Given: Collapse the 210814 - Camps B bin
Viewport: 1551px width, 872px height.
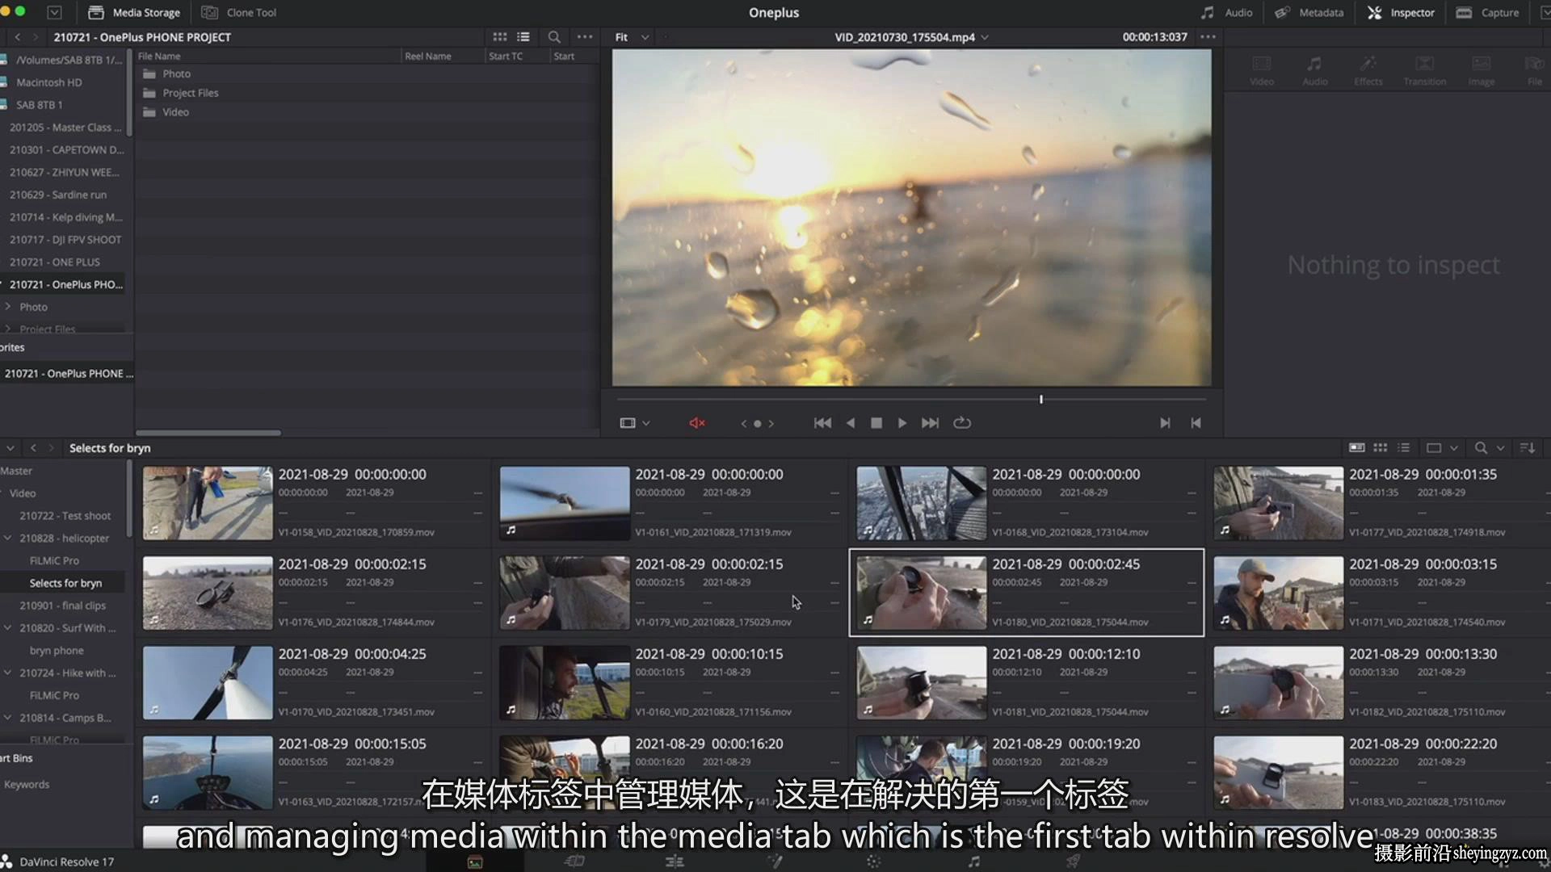Looking at the screenshot, I should coord(7,718).
